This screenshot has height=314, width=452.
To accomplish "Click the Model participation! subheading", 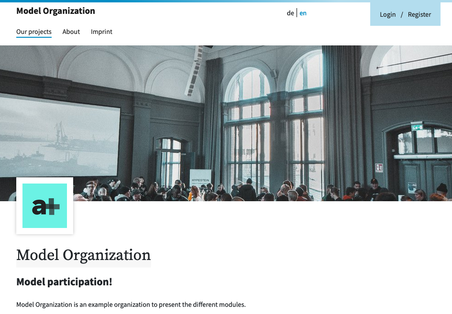I will coord(64,282).
